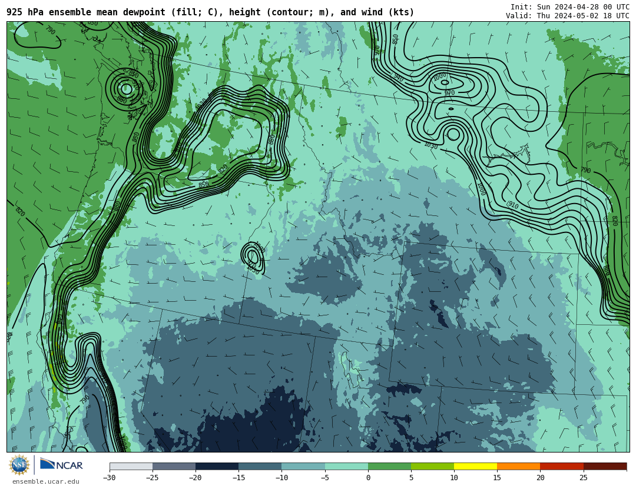Click the -10 colorbar tick label
The height and width of the screenshot is (489, 636).
pos(281,478)
